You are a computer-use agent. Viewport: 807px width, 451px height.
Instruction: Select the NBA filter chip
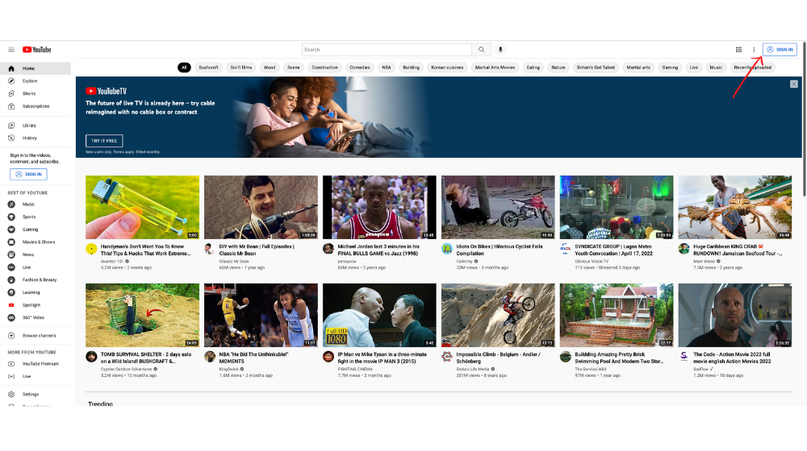(387, 68)
